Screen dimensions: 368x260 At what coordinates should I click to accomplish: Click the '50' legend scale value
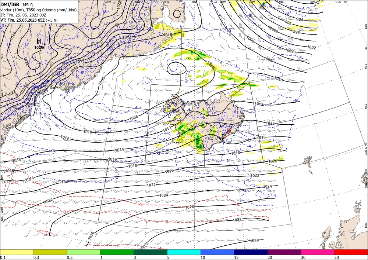click(x=337, y=257)
